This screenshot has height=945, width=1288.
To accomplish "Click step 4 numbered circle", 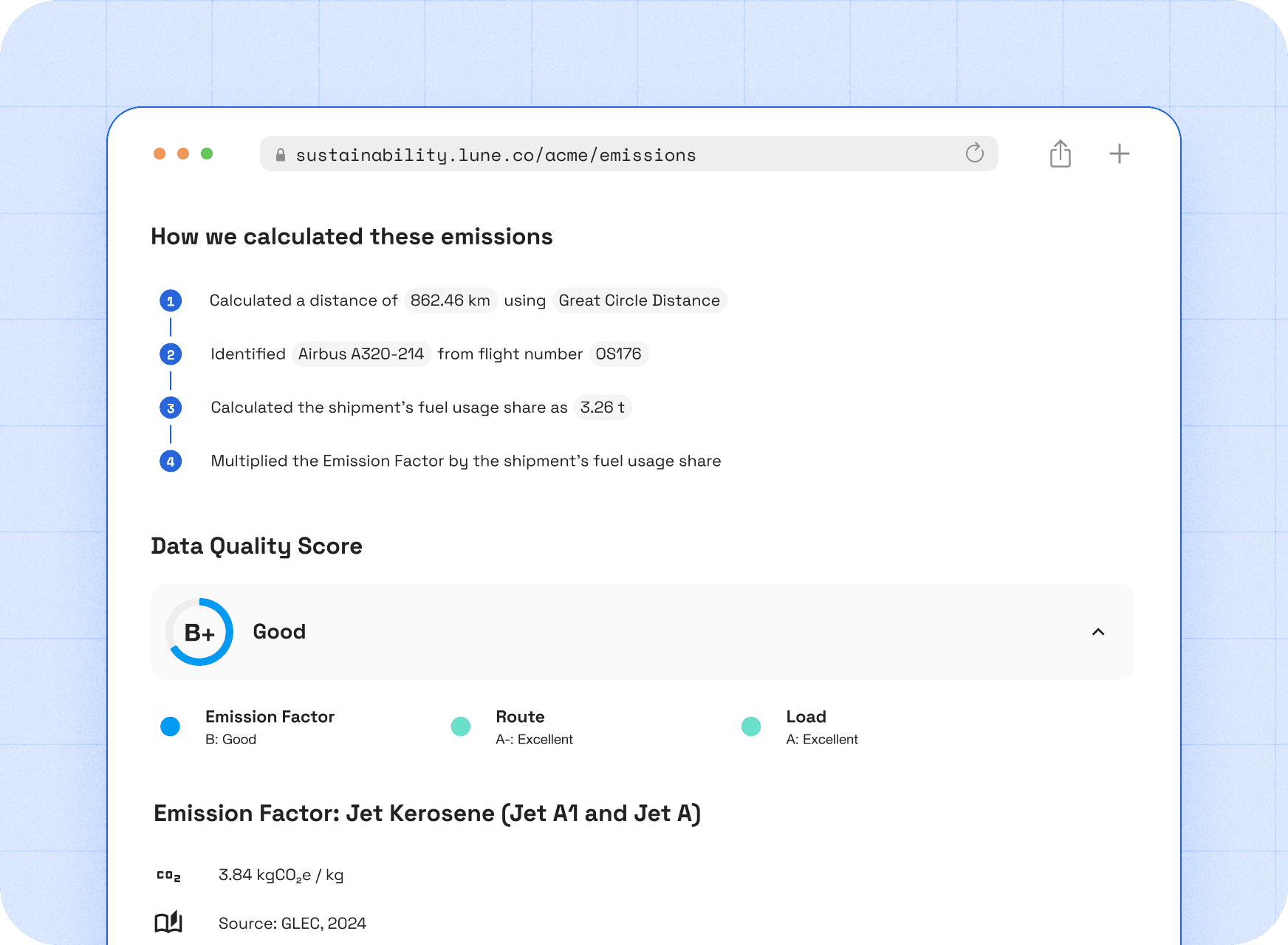I will coord(171,461).
